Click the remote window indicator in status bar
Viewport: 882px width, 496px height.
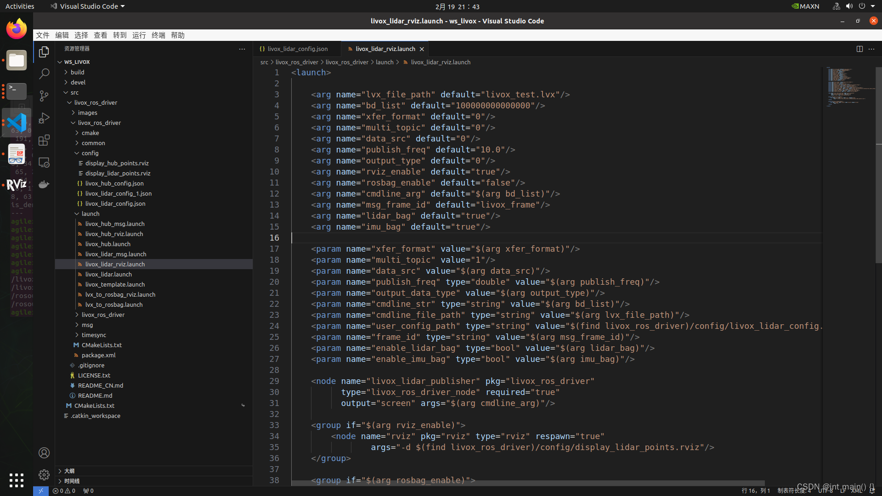pos(41,491)
